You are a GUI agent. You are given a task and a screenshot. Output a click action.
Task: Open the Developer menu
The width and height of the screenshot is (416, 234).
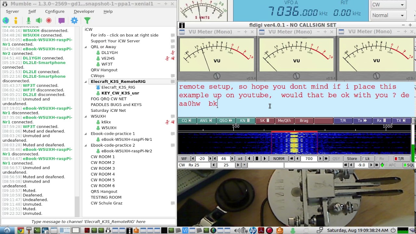coord(84,11)
